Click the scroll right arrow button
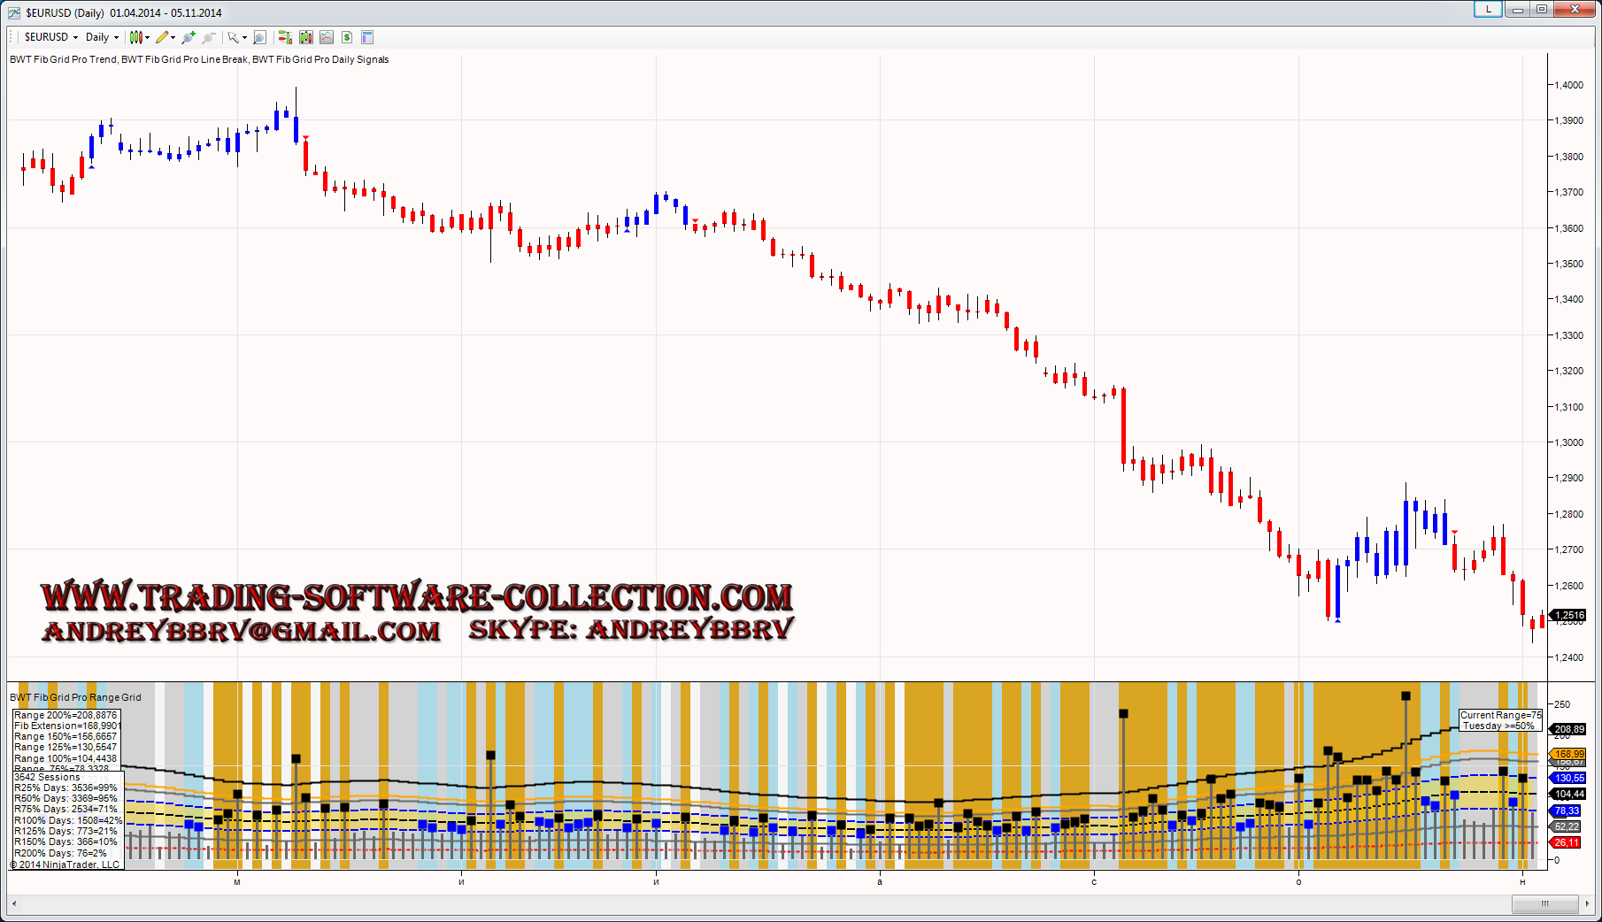Viewport: 1602px width, 922px height. click(x=1587, y=903)
